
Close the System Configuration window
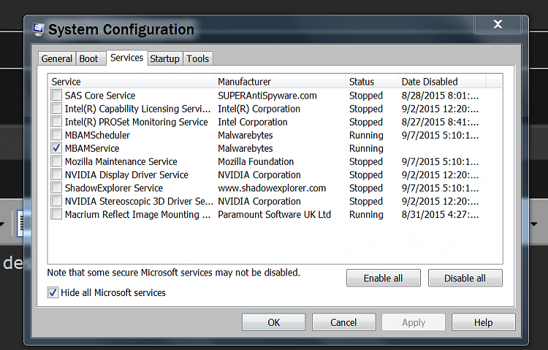(x=498, y=24)
